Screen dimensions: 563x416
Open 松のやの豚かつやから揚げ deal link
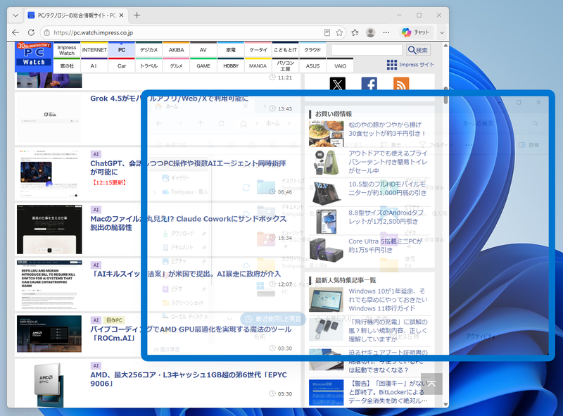(x=387, y=129)
